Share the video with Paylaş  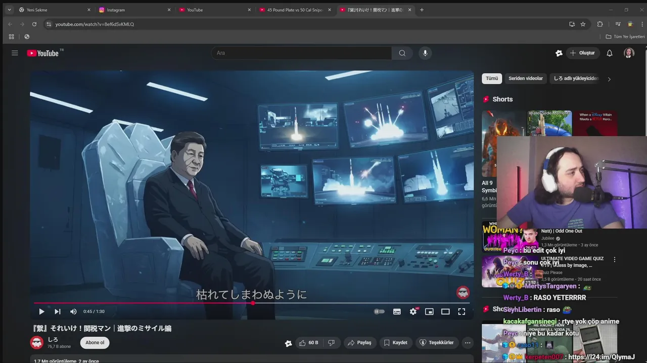tap(359, 343)
